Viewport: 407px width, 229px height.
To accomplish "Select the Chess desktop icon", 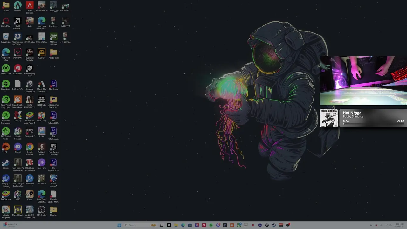I will [30, 195].
